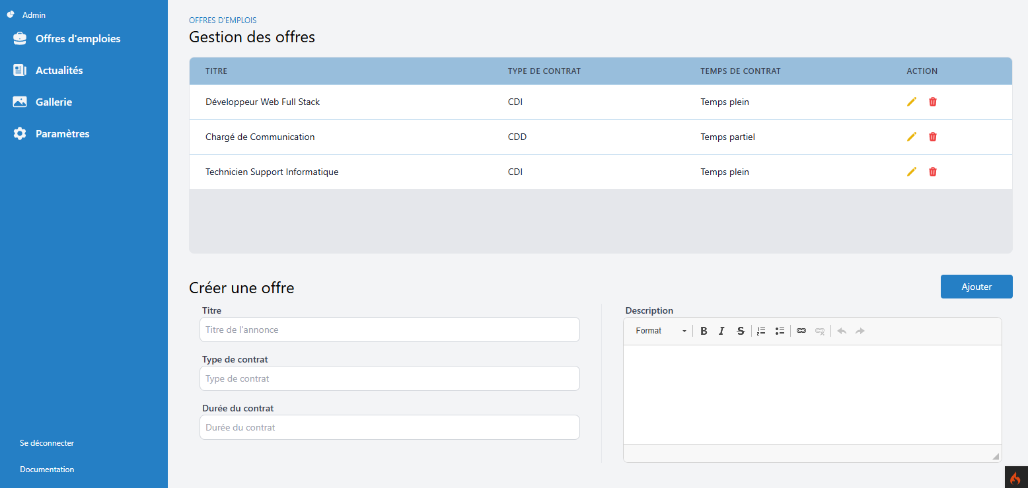Edit the Développeur Web Full Stack offer
Image resolution: width=1028 pixels, height=488 pixels.
coord(912,102)
